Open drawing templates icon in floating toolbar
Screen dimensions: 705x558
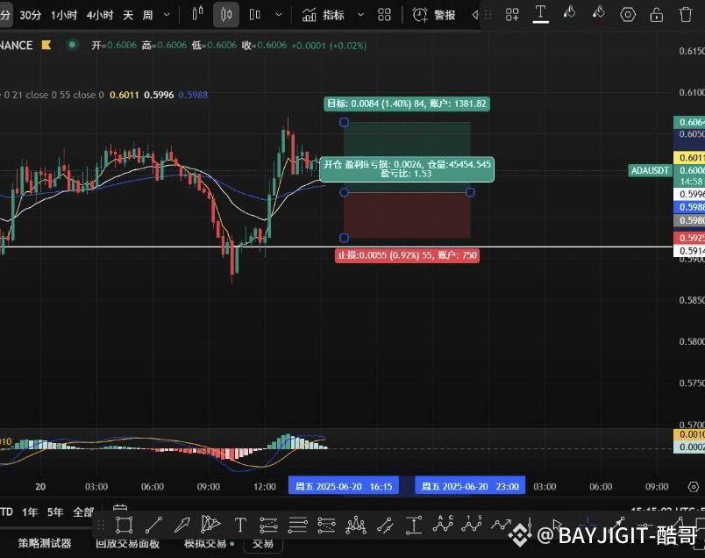pyautogui.click(x=512, y=15)
